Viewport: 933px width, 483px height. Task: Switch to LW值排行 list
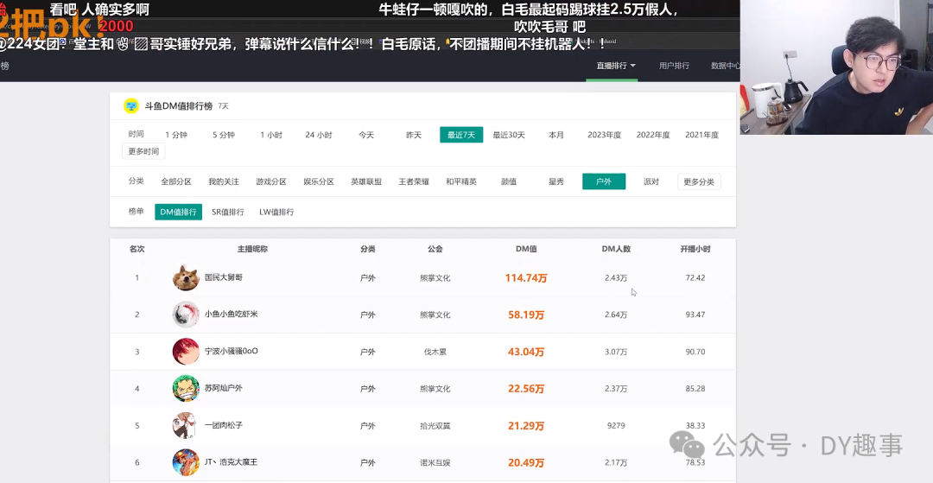(x=276, y=212)
